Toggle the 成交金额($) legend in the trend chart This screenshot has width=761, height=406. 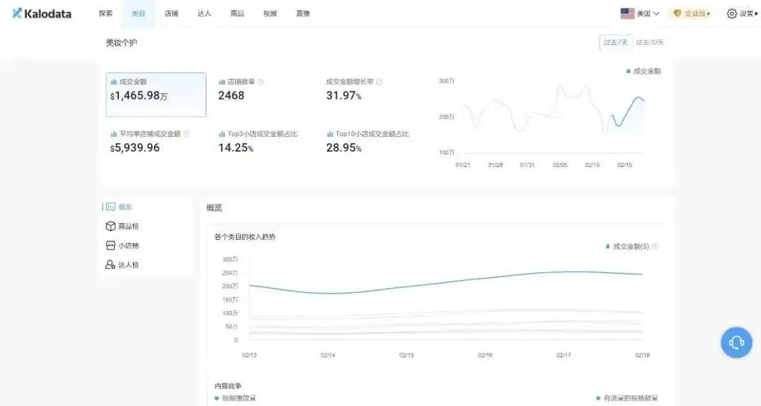(x=627, y=246)
